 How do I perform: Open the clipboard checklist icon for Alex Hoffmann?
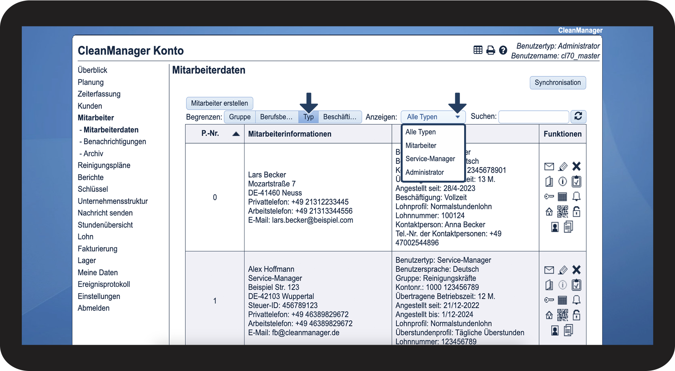(576, 285)
